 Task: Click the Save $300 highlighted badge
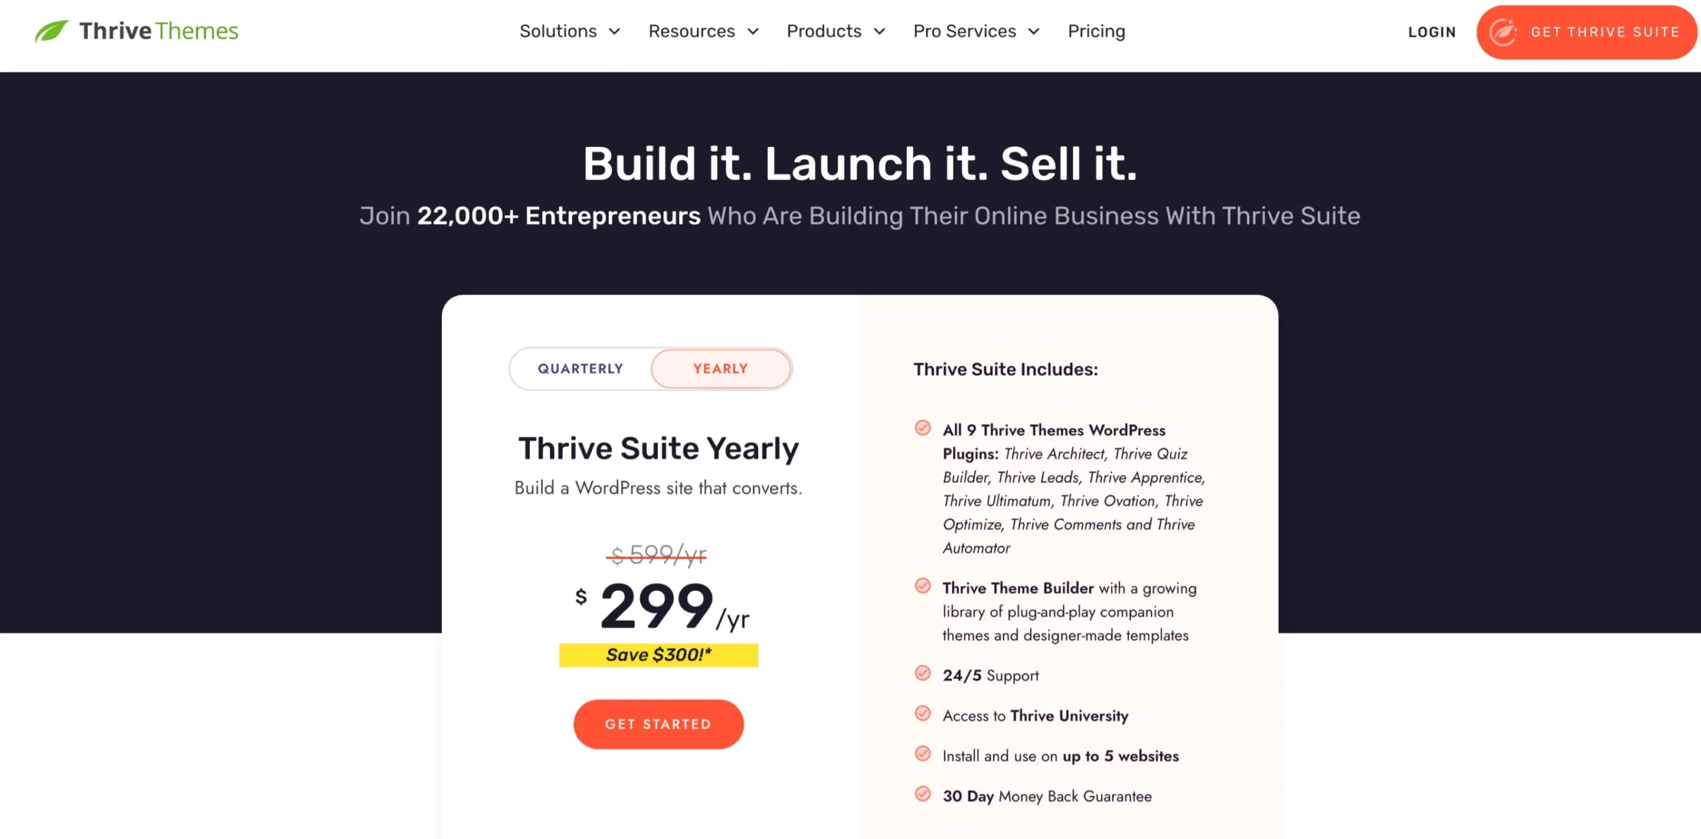click(x=658, y=655)
